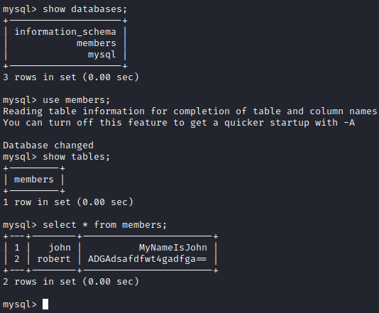Click the 'show tables;' command

click(76, 157)
